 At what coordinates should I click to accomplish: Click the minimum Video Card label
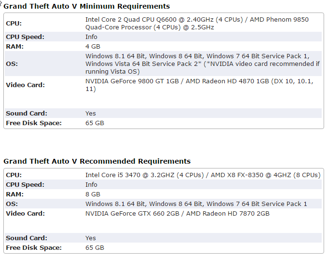click(x=25, y=85)
